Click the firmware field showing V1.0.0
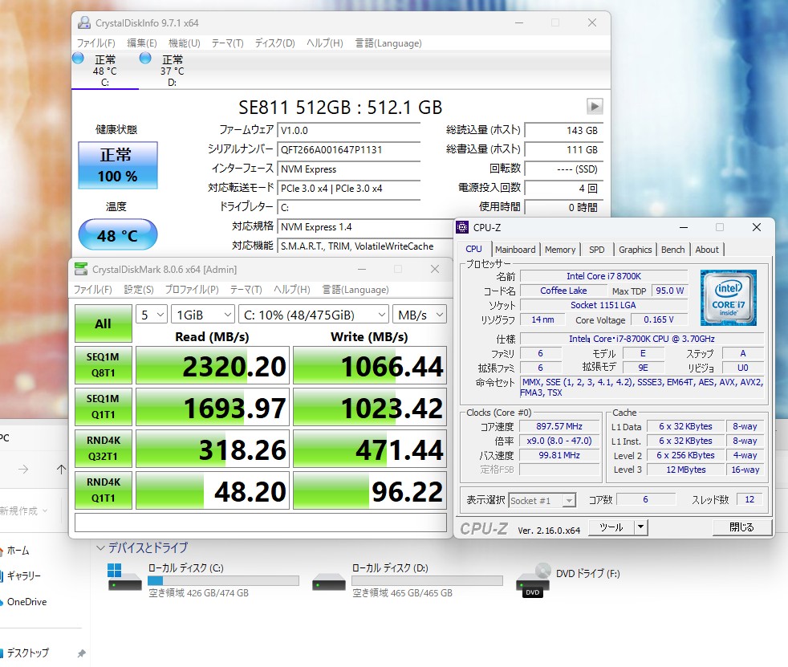 349,131
